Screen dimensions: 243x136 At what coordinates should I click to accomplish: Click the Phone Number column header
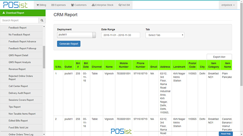coord(140,65)
